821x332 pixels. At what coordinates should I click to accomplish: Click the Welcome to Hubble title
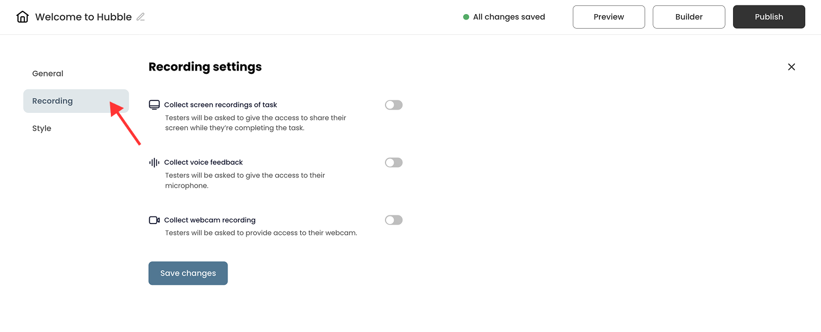(x=83, y=17)
